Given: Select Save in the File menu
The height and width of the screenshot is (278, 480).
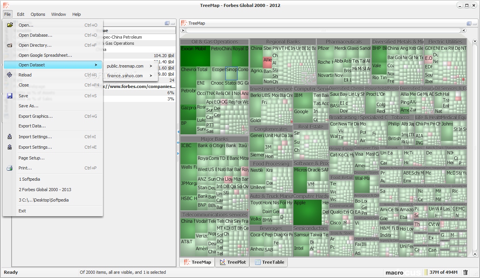Looking at the screenshot, I should [x=53, y=96].
